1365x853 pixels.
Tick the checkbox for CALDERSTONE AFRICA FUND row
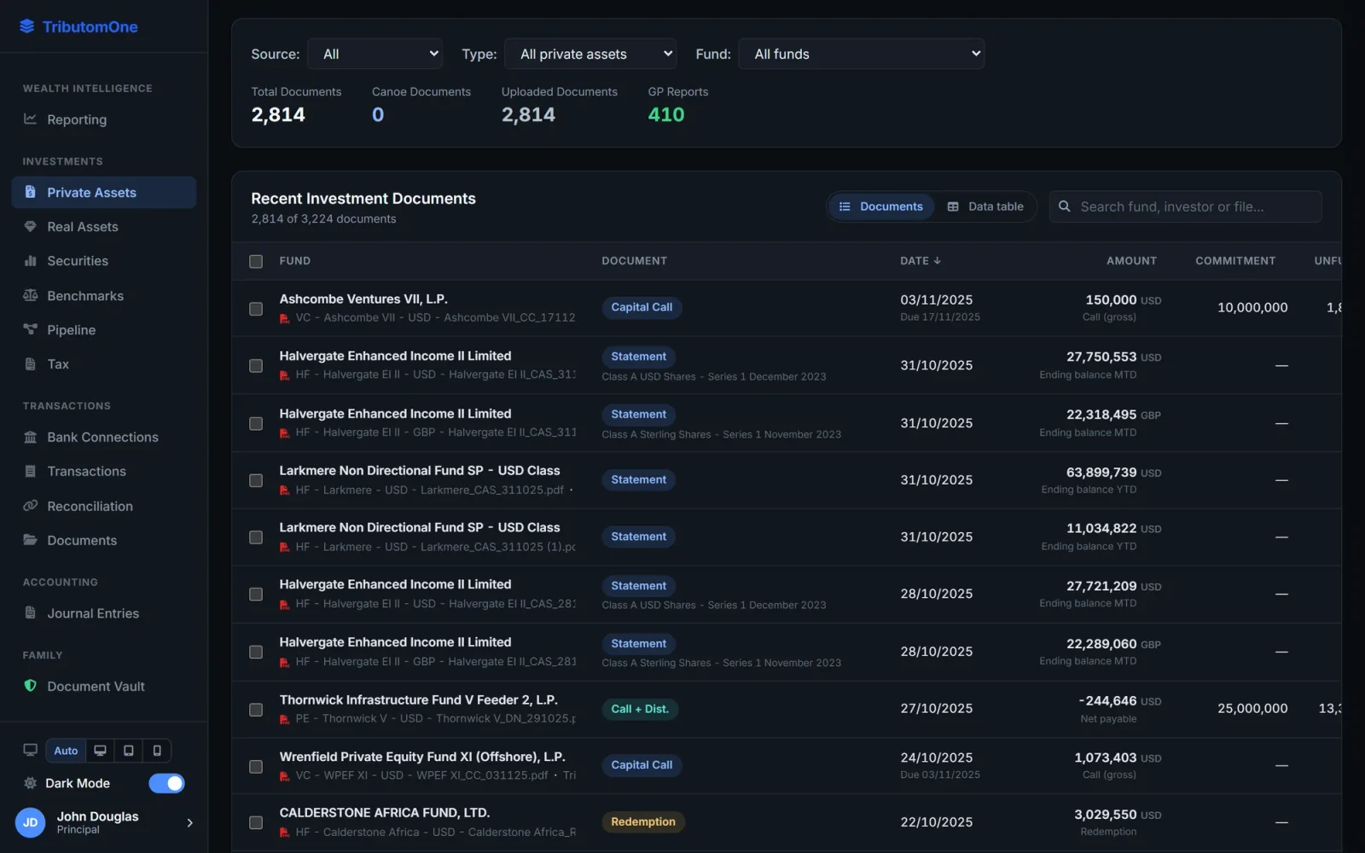[x=256, y=822]
